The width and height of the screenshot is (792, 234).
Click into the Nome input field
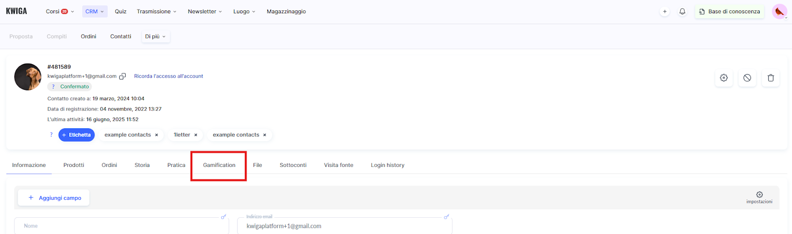[x=121, y=226]
